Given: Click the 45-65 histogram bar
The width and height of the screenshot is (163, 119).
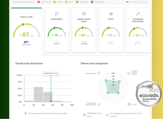Looking at the screenshot, I should coord(48,97).
